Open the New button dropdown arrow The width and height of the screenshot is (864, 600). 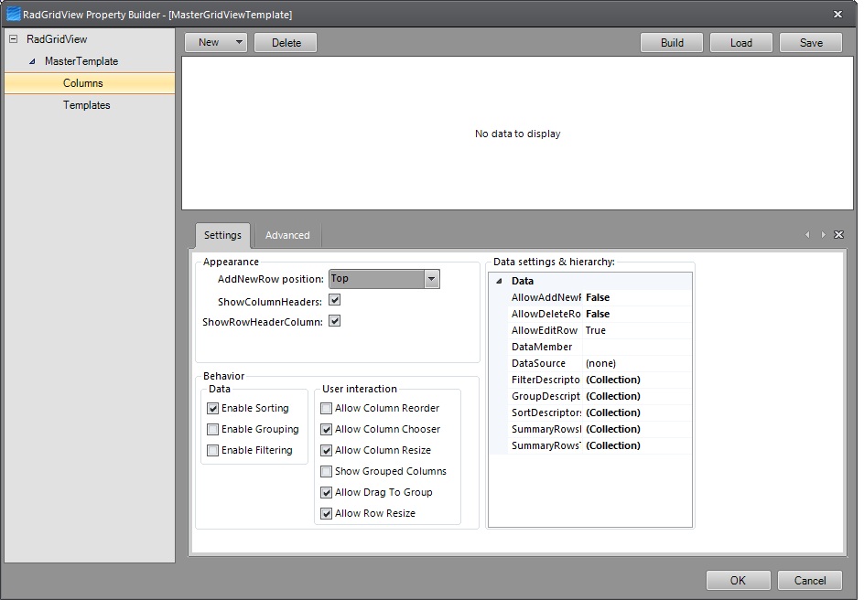pos(239,42)
